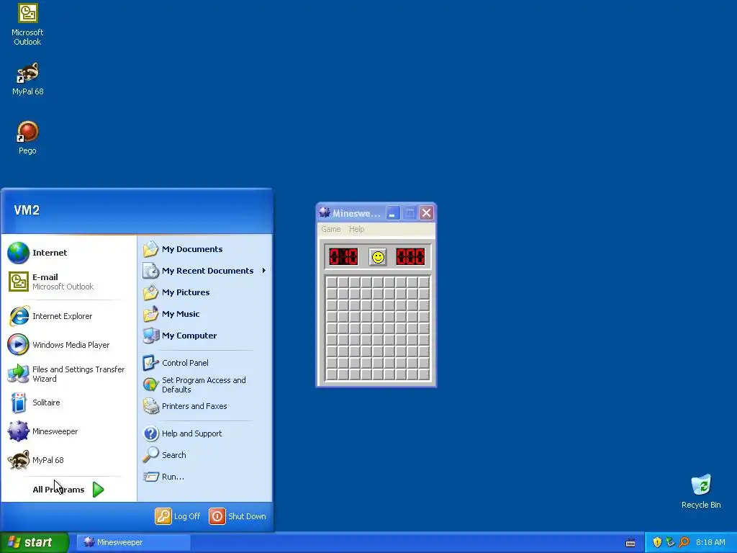Start Minesweeper from Start menu list
The image size is (737, 553).
coord(68,431)
